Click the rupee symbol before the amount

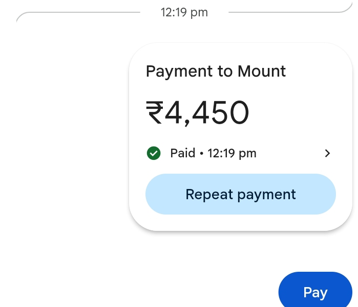(155, 112)
